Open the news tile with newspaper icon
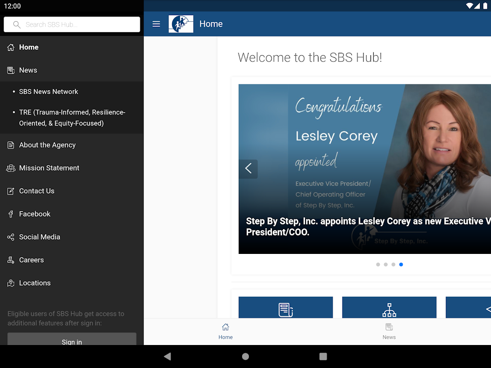 point(286,308)
